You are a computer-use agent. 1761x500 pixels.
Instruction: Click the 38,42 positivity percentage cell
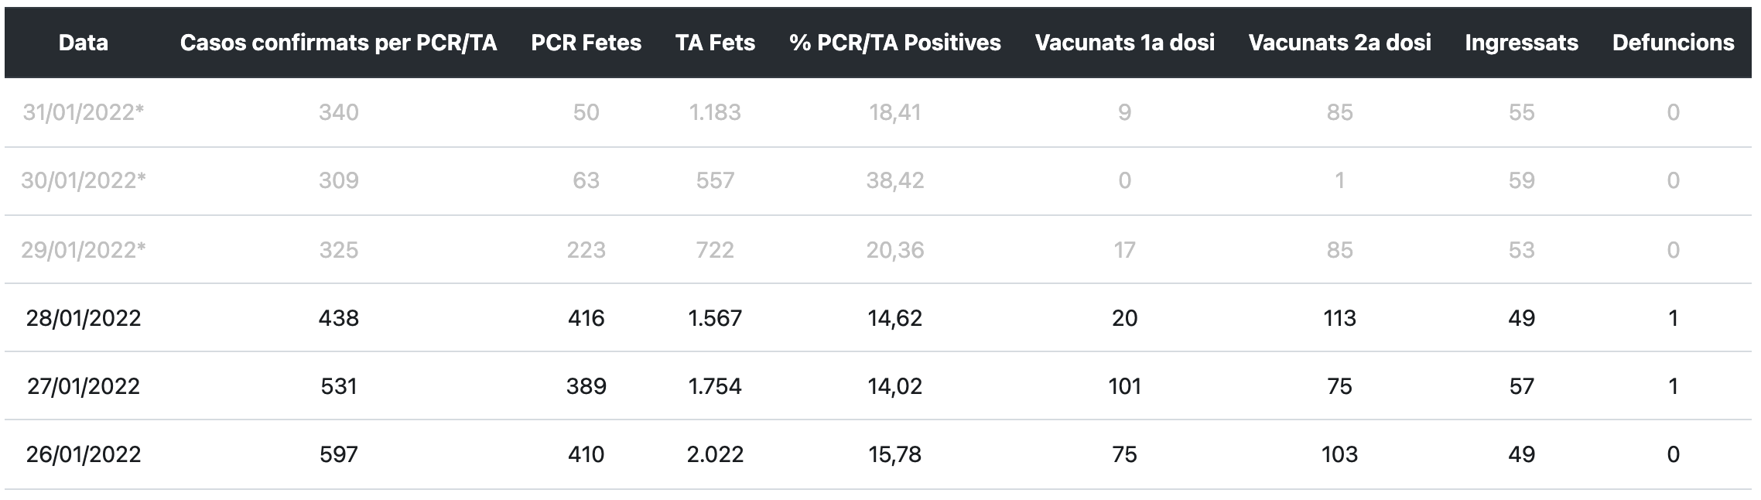click(894, 181)
